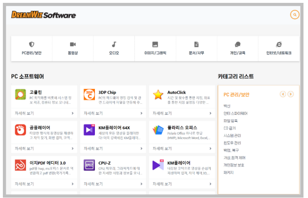Image resolution: width=308 pixels, height=198 pixels.
Task: Open the 안티 스파이웨어 category link
Action: pos(236,113)
